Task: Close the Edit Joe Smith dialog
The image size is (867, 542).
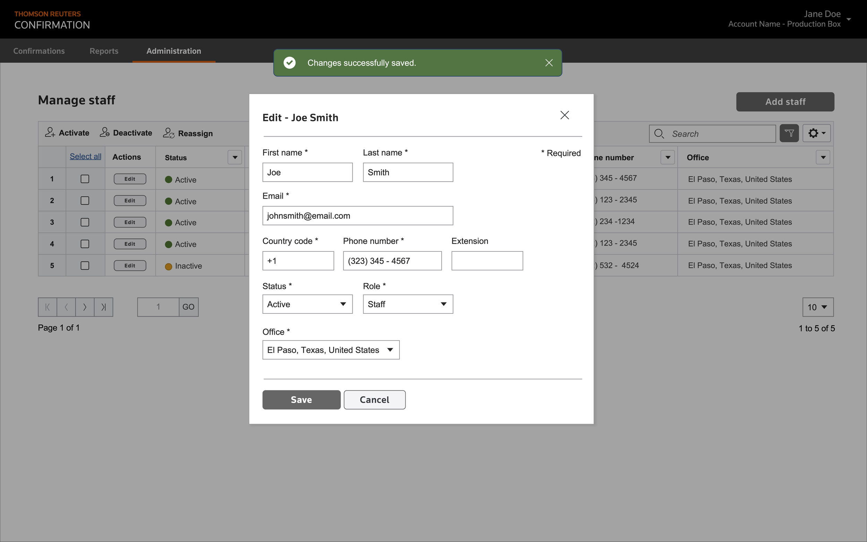Action: coord(565,115)
